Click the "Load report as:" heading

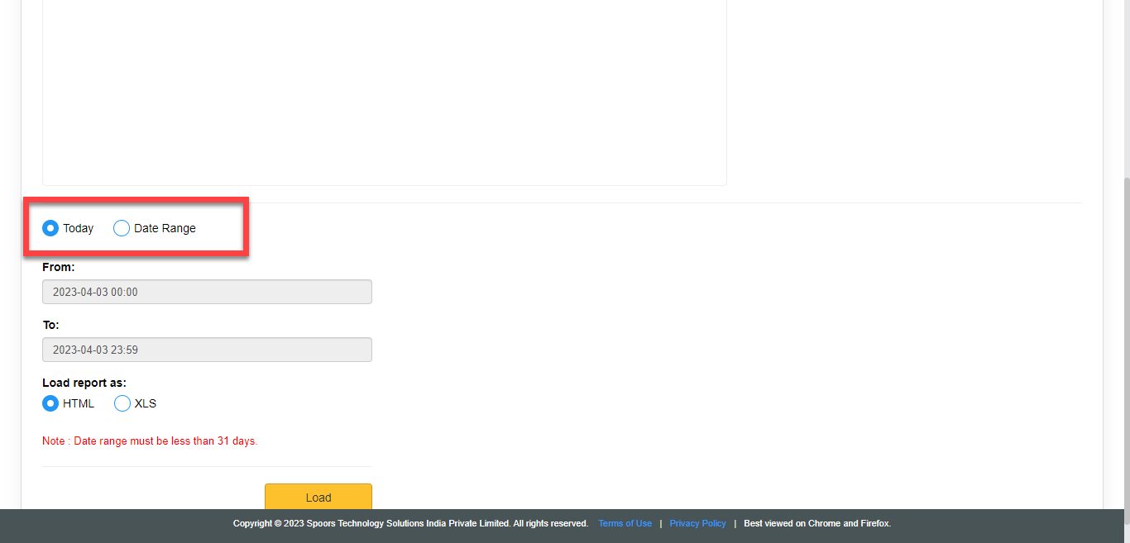pos(84,383)
